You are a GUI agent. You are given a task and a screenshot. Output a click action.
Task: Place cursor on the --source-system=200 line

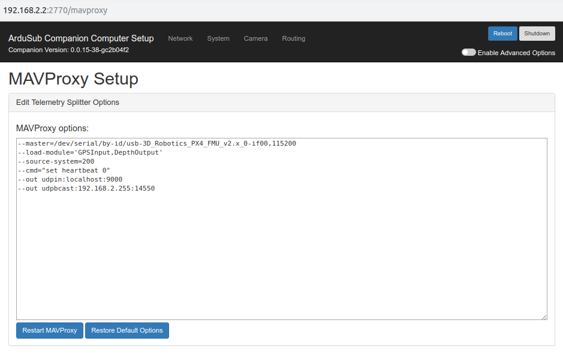pyautogui.click(x=56, y=161)
